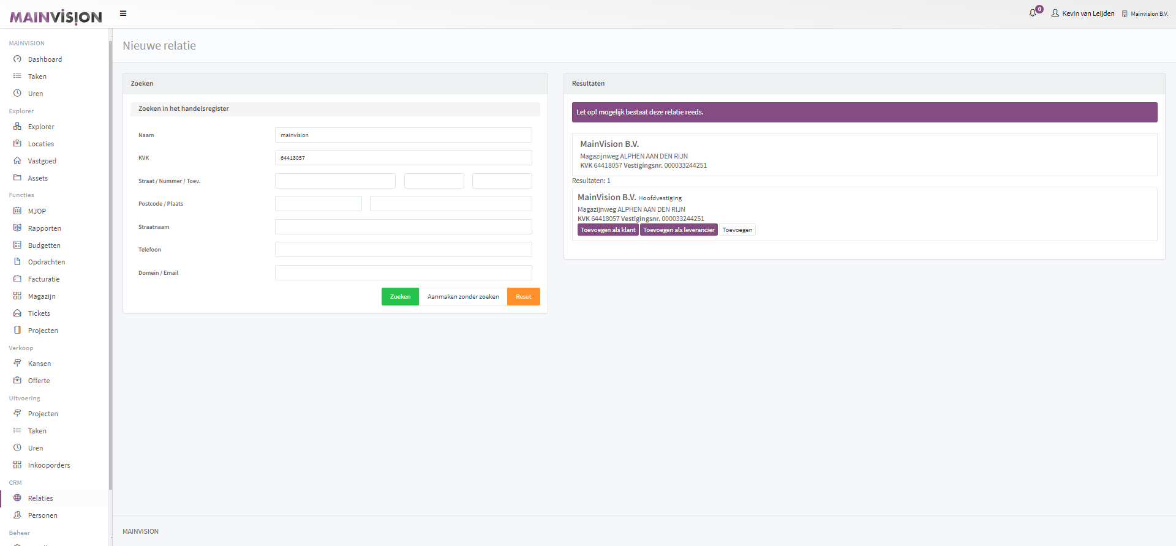Viewport: 1176px width, 546px height.
Task: Open the Mainvision B.V. company switcher
Action: tap(1145, 13)
